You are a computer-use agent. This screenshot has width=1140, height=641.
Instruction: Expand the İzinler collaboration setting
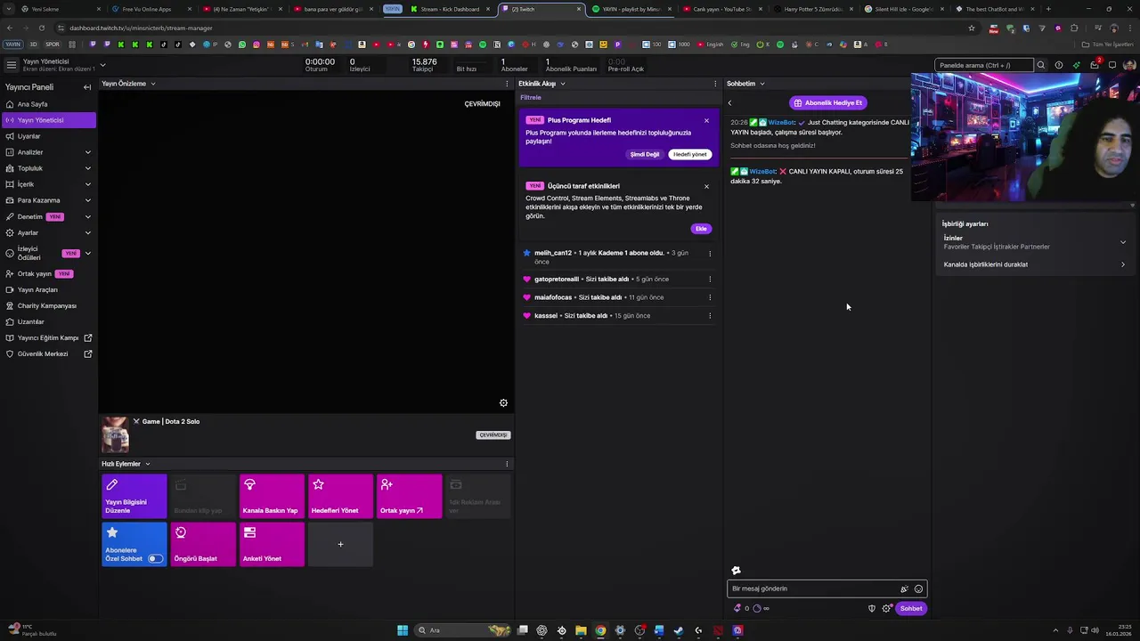1122,242
